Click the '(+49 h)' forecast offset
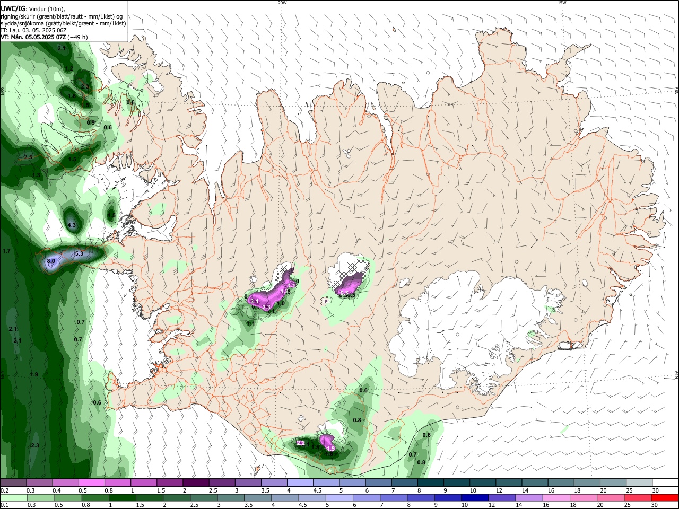This screenshot has width=679, height=509. (x=79, y=37)
